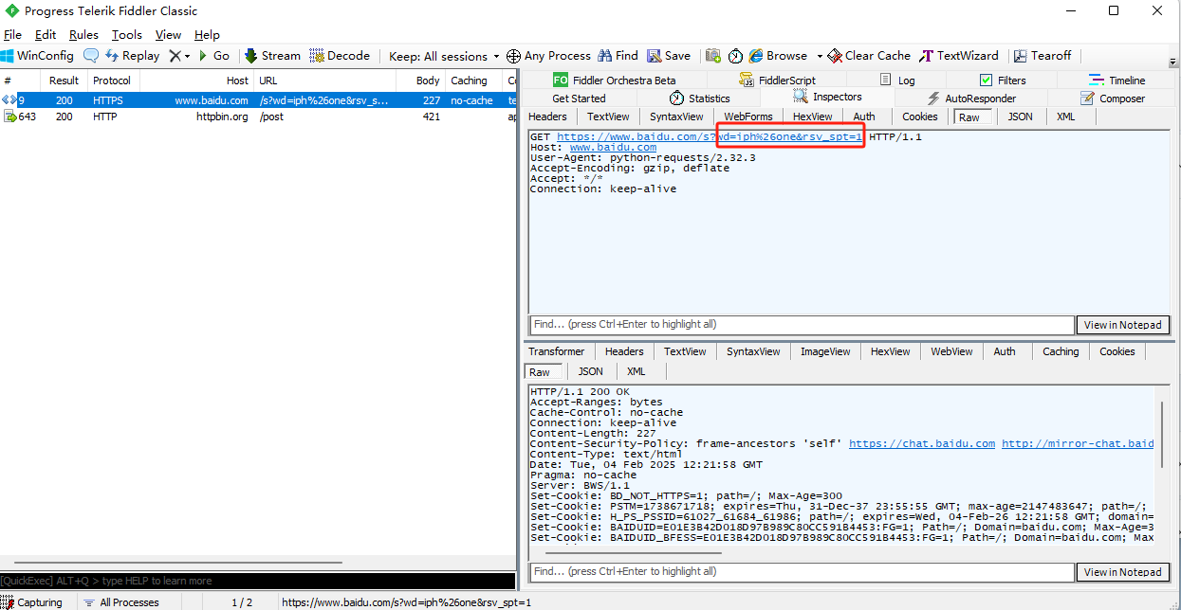Open the Tools menu
The width and height of the screenshot is (1181, 610).
tap(126, 35)
